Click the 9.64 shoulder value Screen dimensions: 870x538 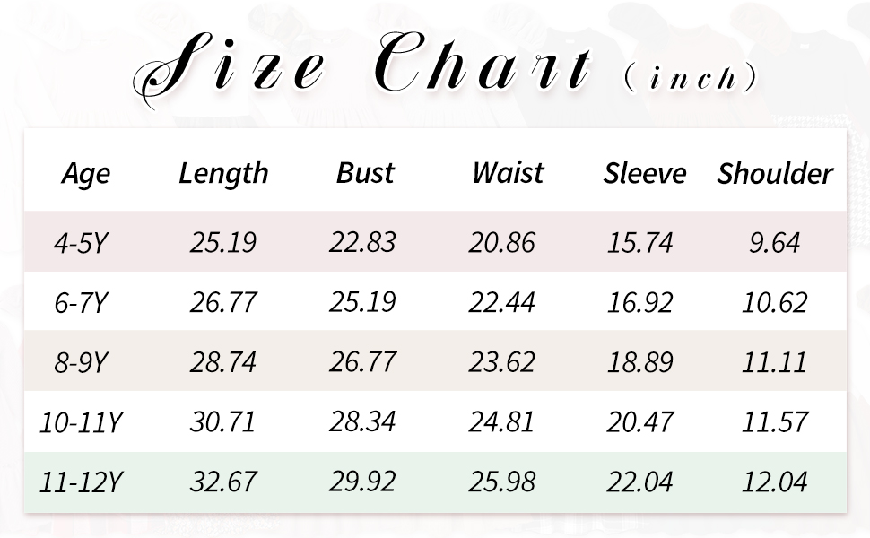tap(775, 243)
